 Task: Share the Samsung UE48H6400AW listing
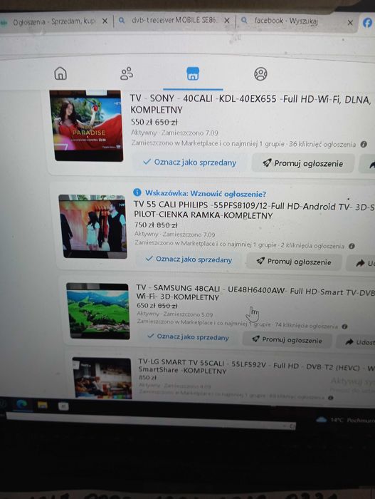coord(356,342)
